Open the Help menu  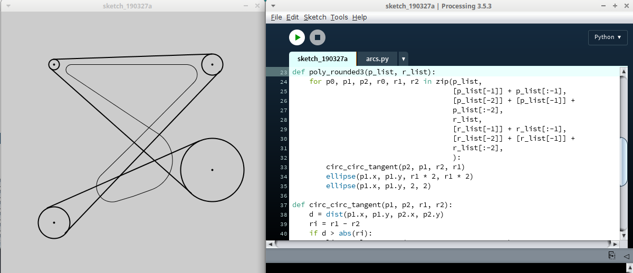[x=359, y=17]
